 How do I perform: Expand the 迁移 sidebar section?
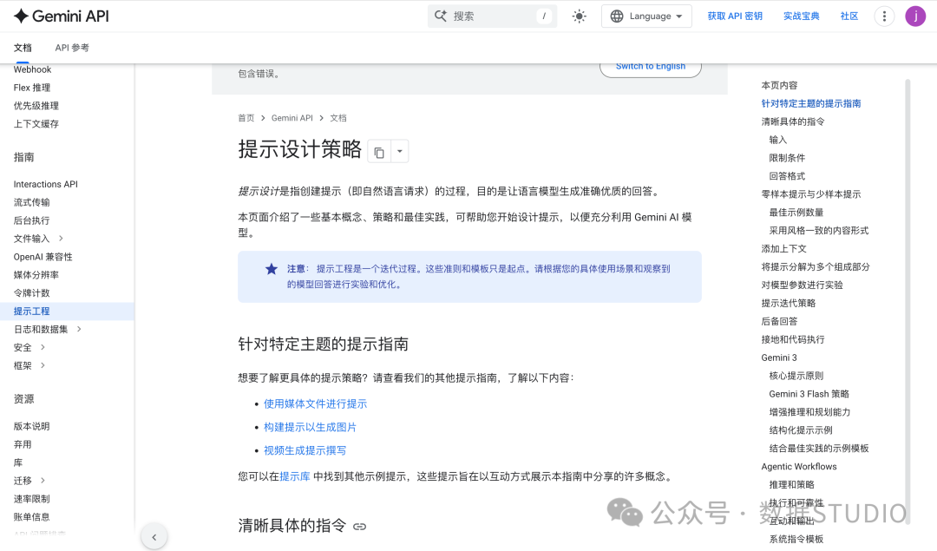(43, 481)
